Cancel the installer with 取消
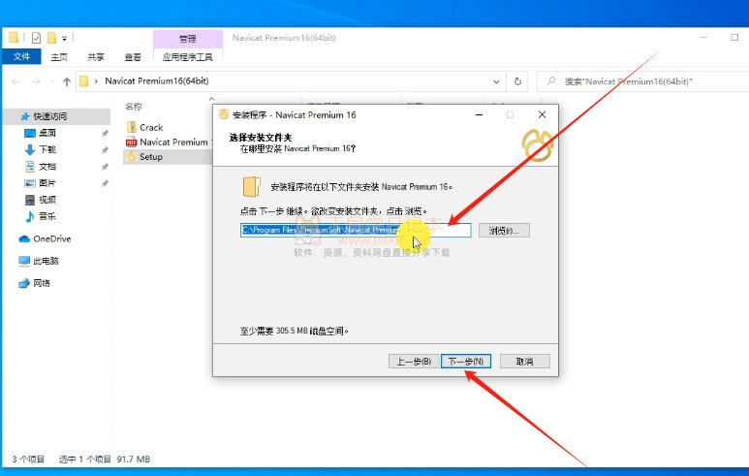Screen dimensions: 749x476 (524, 362)
